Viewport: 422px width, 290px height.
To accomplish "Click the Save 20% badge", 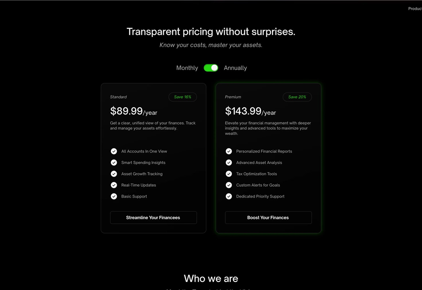I will [297, 97].
